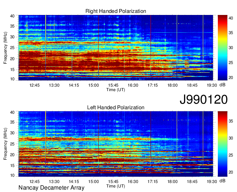Click the 40 frequency tick on top plot
Image resolution: width=237 pixels, height=192 pixels.
click(x=13, y=16)
